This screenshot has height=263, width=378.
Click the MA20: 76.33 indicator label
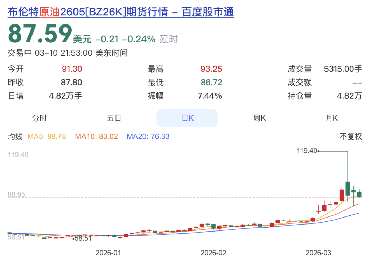(148, 136)
